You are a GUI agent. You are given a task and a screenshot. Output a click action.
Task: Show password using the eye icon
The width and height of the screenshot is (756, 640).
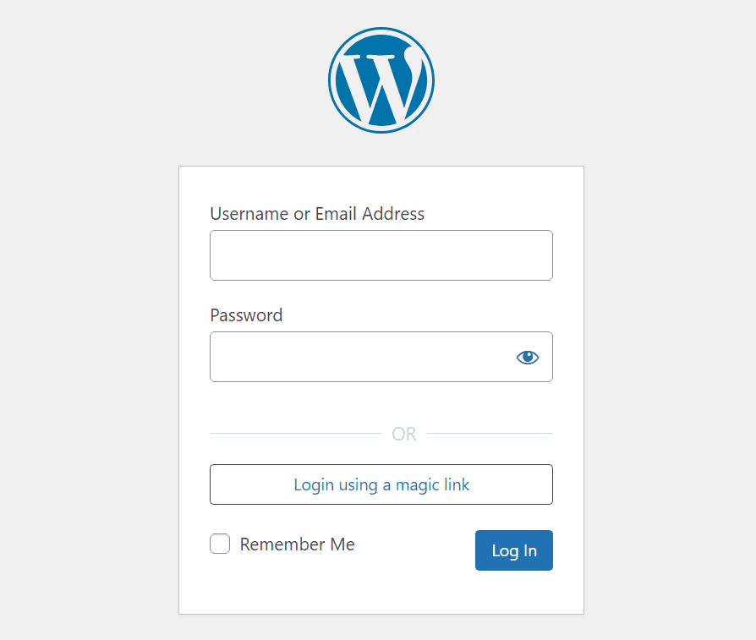tap(528, 357)
